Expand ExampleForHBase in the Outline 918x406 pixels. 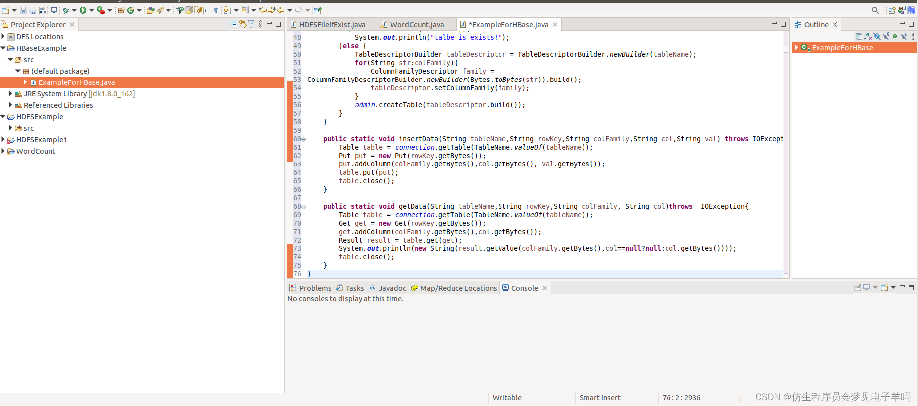coord(796,47)
